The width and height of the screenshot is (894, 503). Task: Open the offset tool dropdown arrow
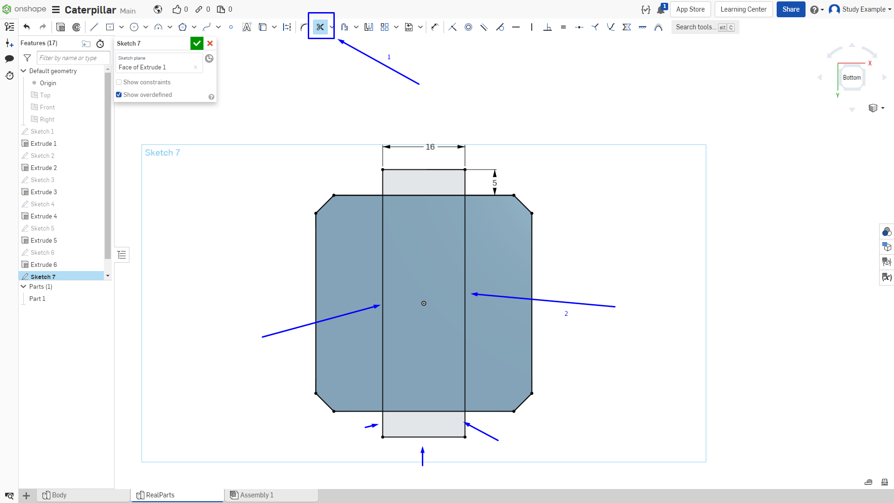click(356, 27)
